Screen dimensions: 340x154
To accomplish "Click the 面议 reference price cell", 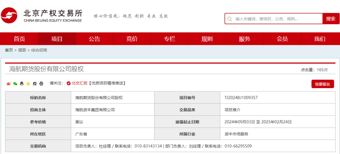I will click(112, 122).
